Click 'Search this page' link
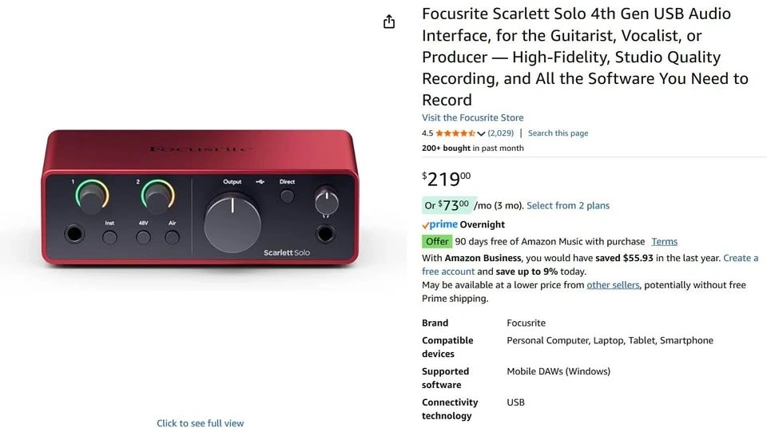Image resolution: width=767 pixels, height=428 pixels. (558, 133)
